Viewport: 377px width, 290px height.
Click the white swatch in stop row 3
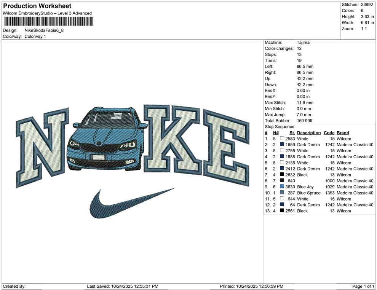pyautogui.click(x=282, y=150)
